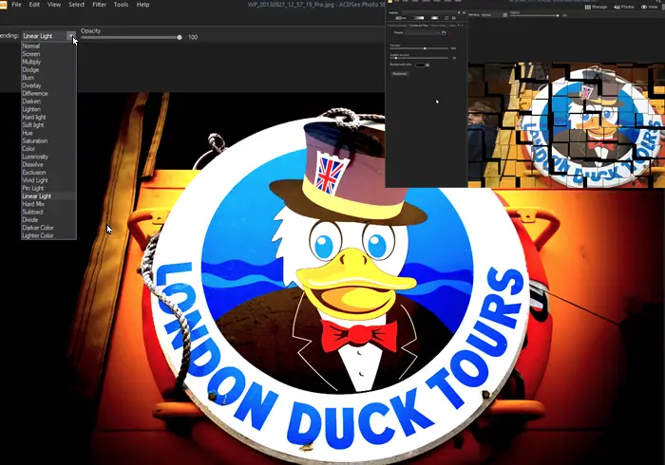The height and width of the screenshot is (465, 665).
Task: Open the Background color dropdown arrow
Action: (427, 65)
